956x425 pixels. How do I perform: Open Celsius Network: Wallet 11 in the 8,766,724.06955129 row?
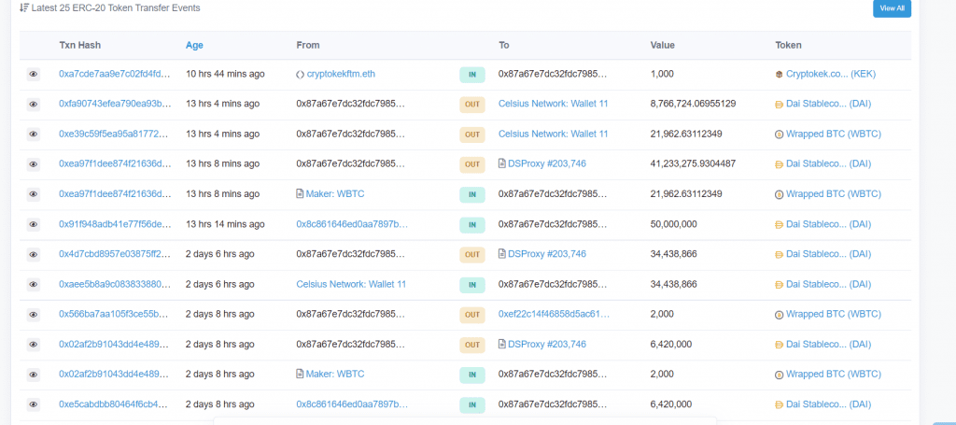coord(553,104)
